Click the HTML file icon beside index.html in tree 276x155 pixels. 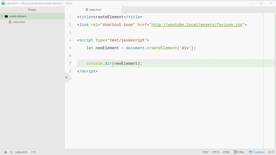pyautogui.click(x=10, y=22)
